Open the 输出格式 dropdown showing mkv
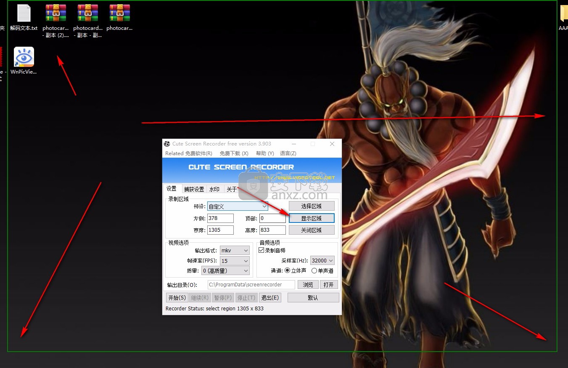 [x=235, y=250]
